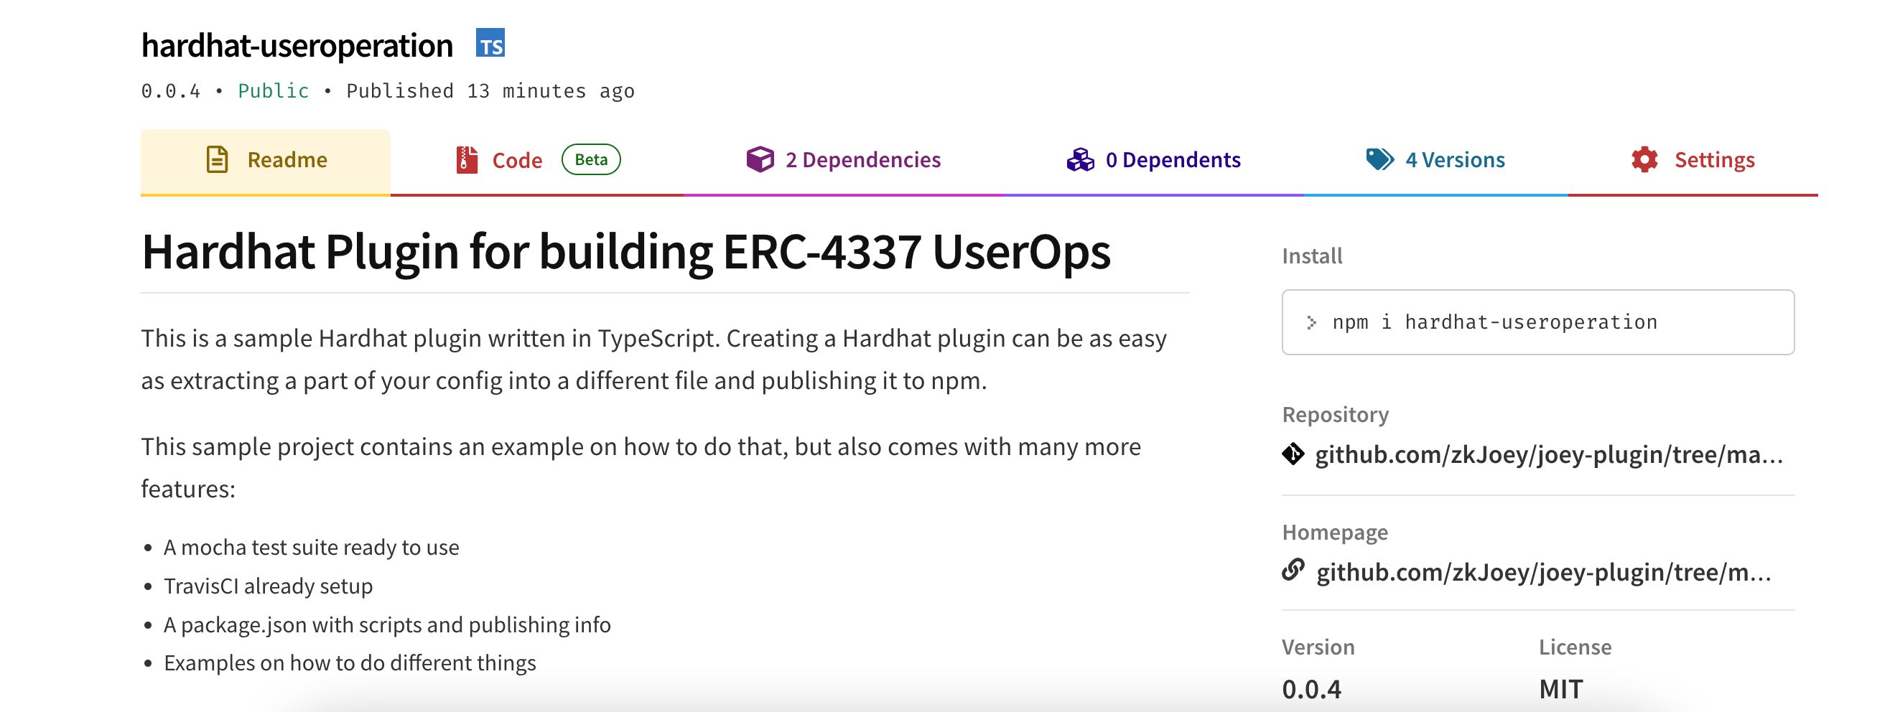The image size is (1890, 712).
Task: Click the Dependencies box icon
Action: tap(760, 159)
